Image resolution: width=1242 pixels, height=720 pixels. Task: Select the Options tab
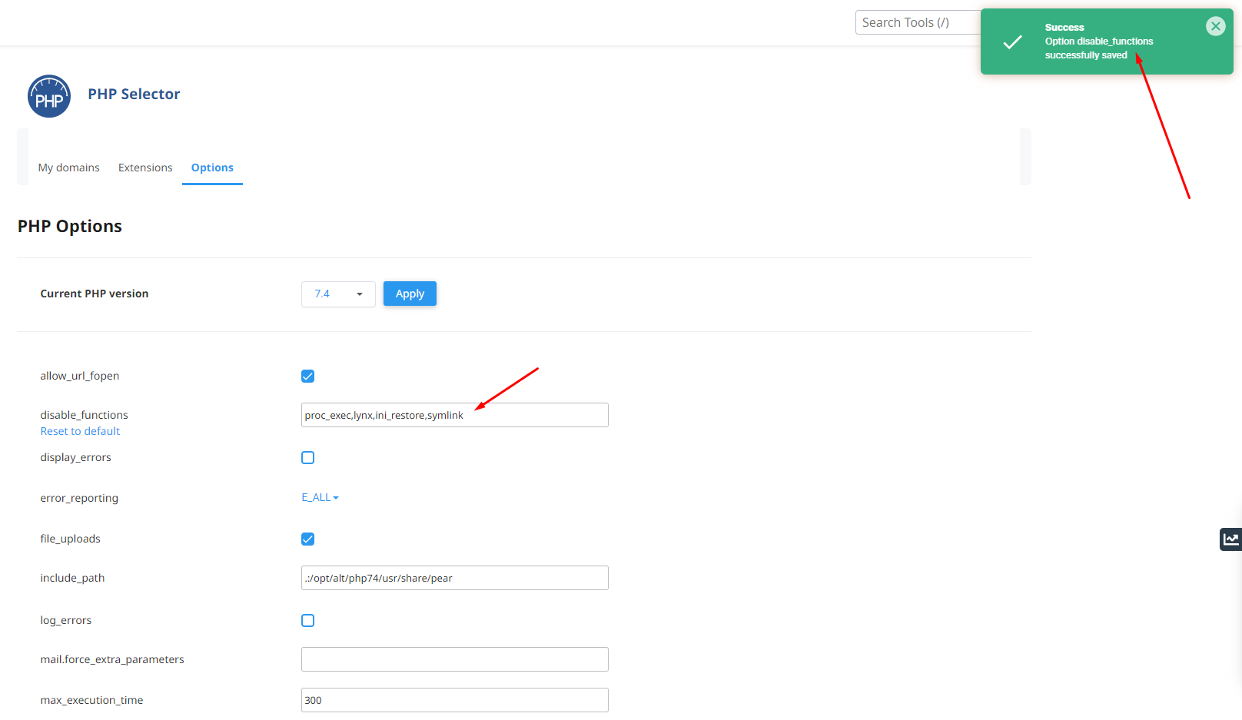coord(212,168)
